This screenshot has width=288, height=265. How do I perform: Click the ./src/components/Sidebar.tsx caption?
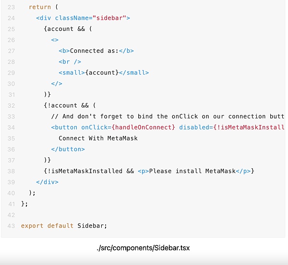(144, 248)
